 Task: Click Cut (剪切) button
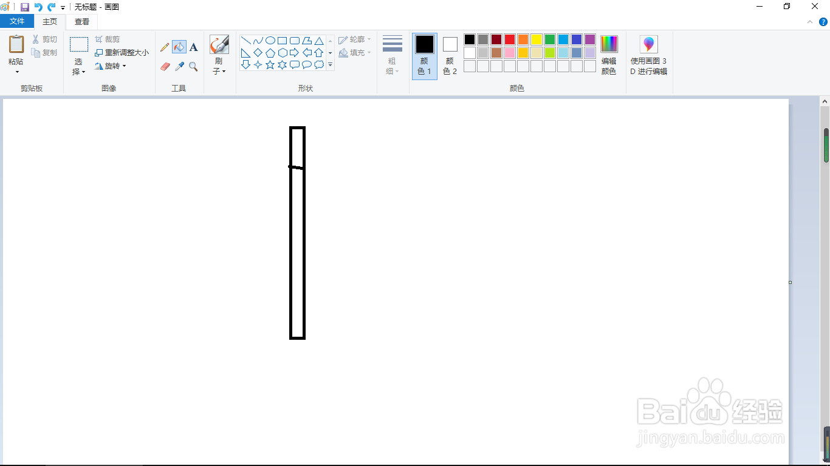pos(44,39)
